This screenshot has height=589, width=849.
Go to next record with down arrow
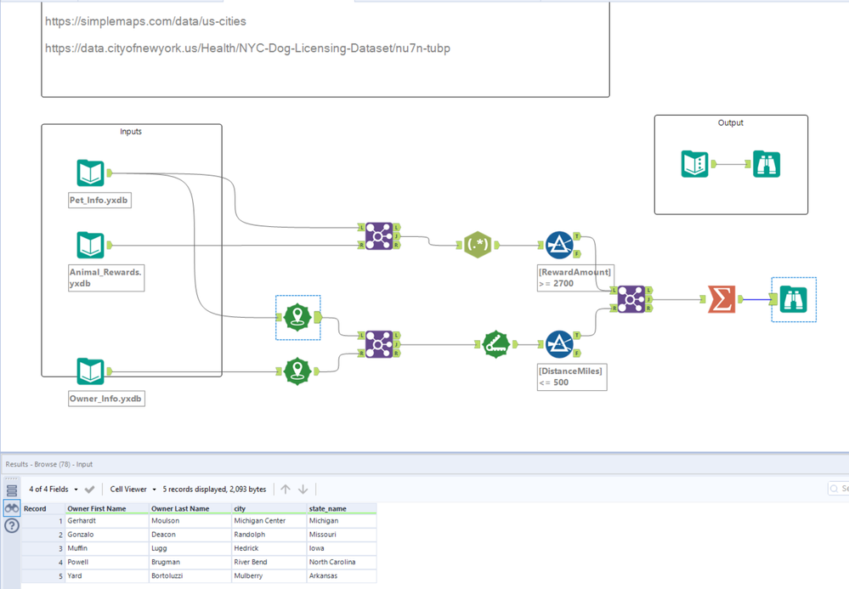303,489
